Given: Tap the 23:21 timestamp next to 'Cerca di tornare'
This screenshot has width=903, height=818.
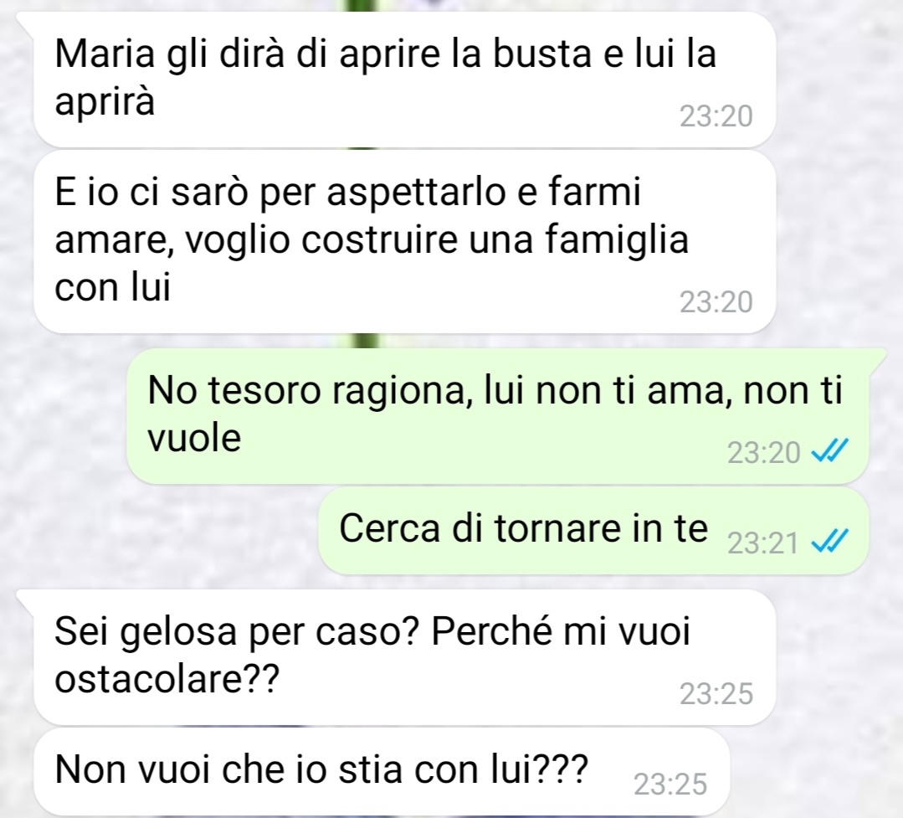Looking at the screenshot, I should click(x=763, y=543).
